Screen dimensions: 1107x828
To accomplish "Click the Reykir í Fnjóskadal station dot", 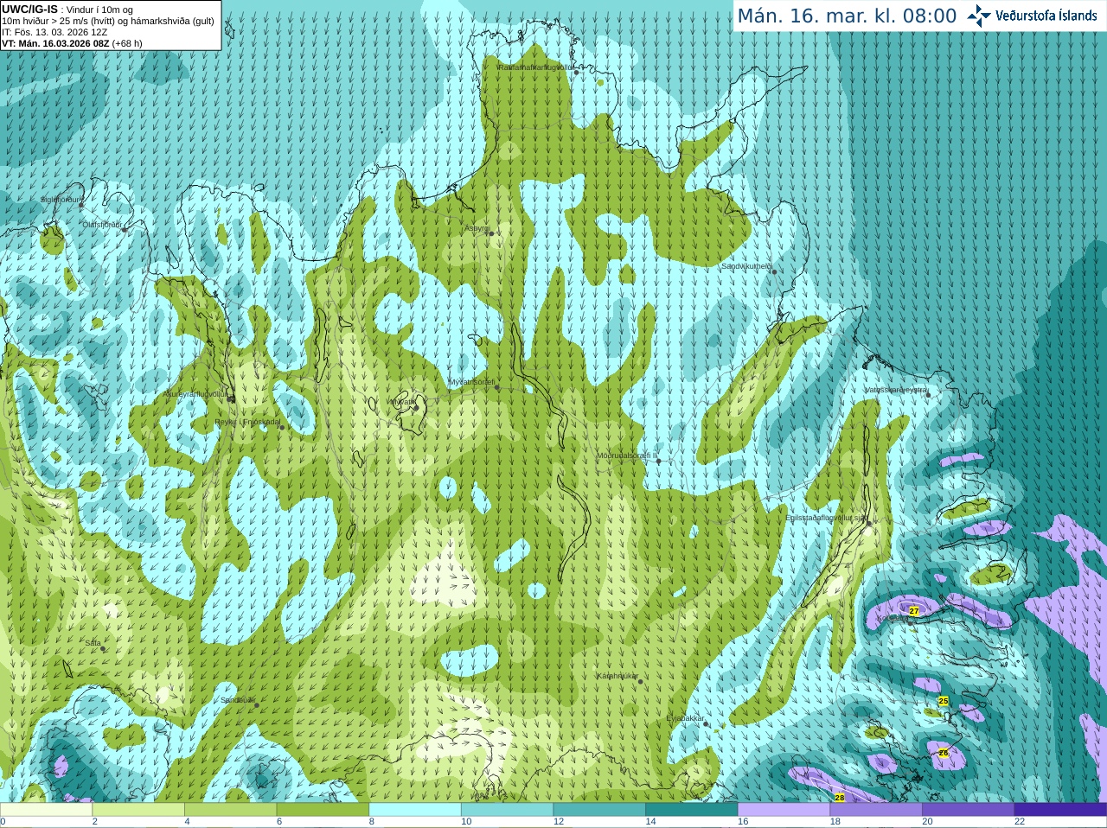I will 282,427.
